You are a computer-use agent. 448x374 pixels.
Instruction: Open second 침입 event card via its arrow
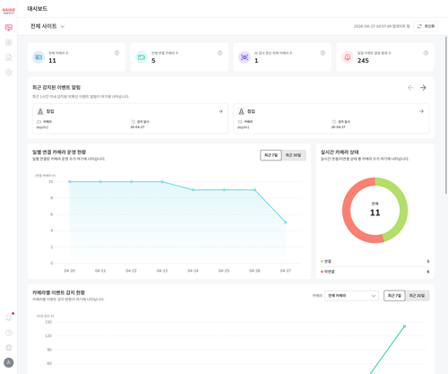coord(421,111)
